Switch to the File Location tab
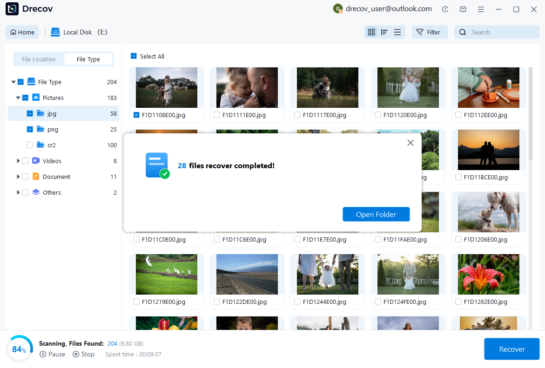The height and width of the screenshot is (368, 545). coord(38,59)
